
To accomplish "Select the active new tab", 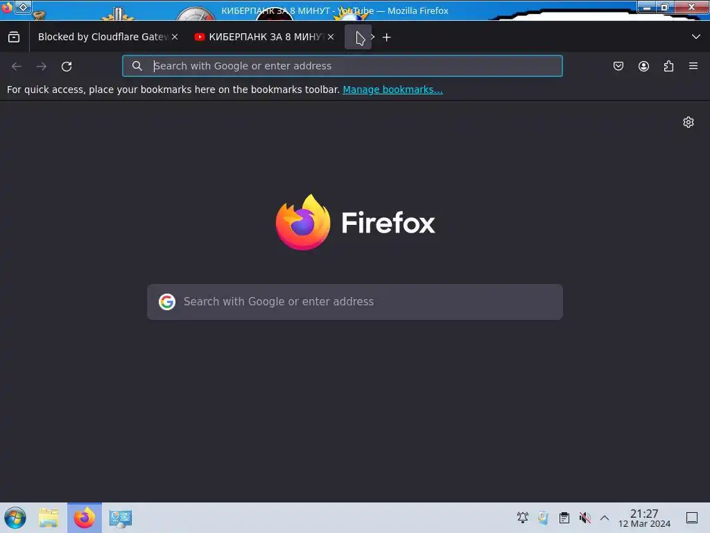I will click(x=358, y=37).
